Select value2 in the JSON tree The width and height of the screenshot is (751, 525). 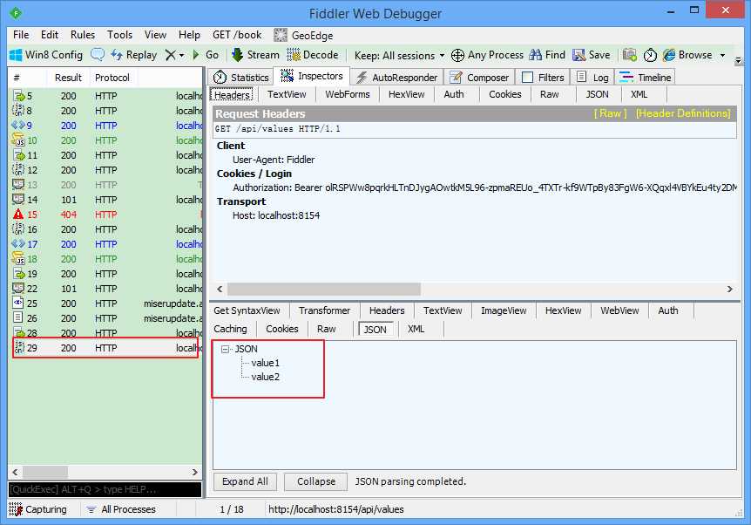265,377
